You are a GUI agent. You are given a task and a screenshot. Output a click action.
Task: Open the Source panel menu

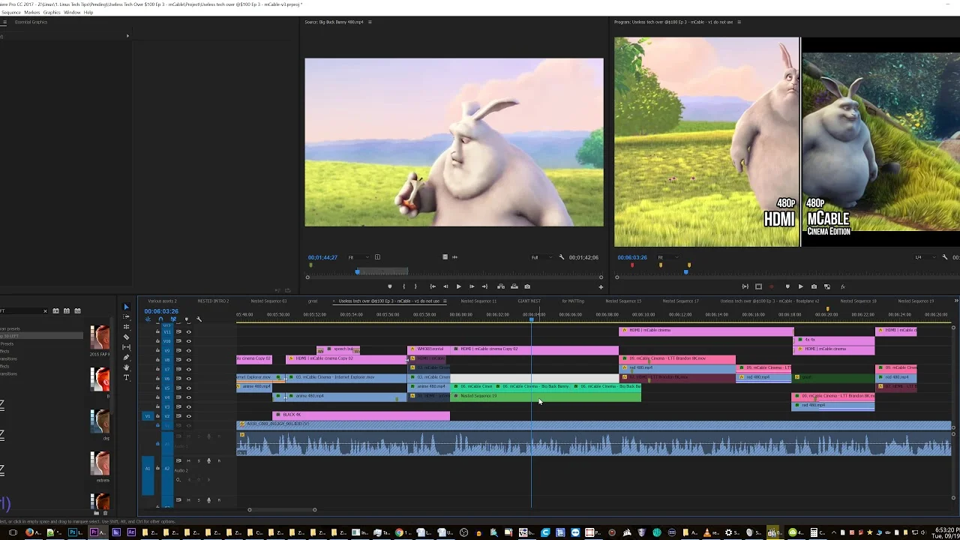pos(370,22)
